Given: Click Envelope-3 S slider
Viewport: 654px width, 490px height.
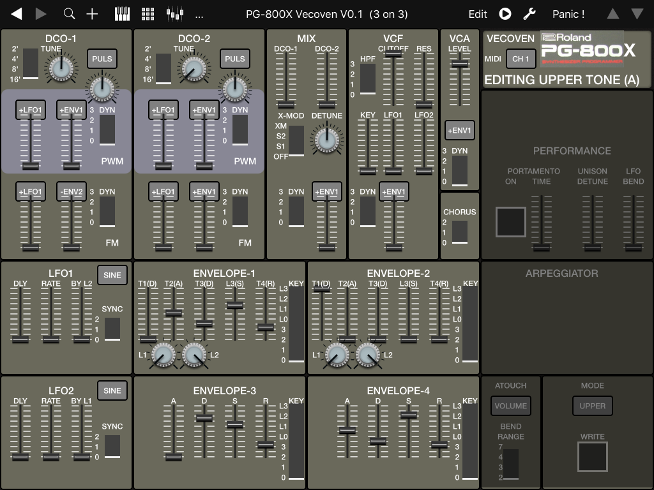Looking at the screenshot, I should point(235,432).
